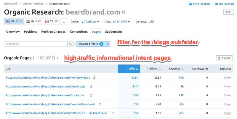This screenshot has height=119, width=237.
Task: Open the Position Changes tab
Action: [x=54, y=32]
